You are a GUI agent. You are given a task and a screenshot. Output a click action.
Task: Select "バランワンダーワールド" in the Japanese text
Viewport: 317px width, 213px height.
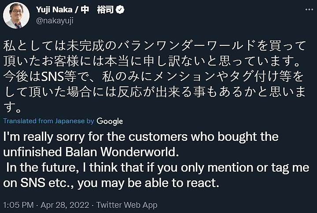[x=188, y=45]
